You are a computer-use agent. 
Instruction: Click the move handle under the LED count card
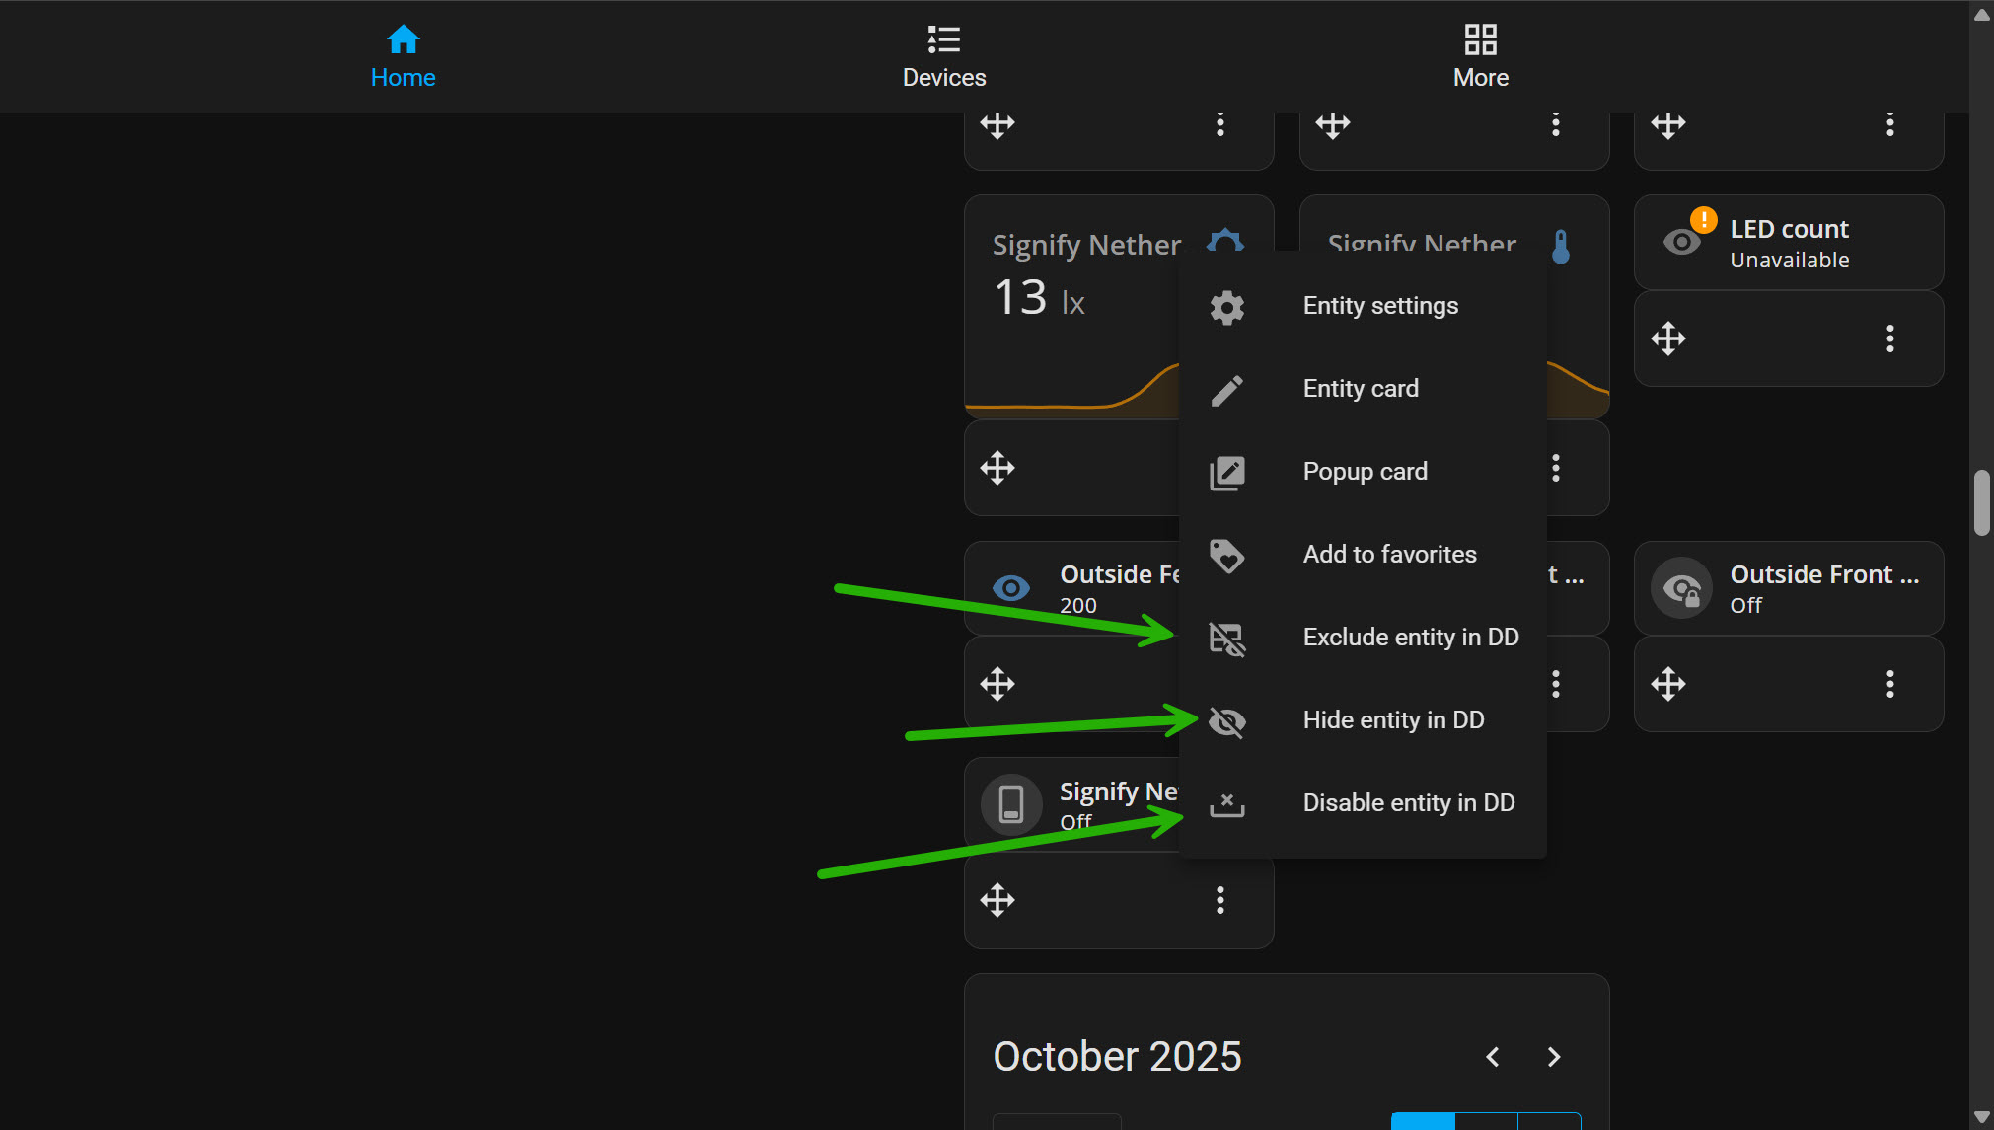tap(1667, 339)
